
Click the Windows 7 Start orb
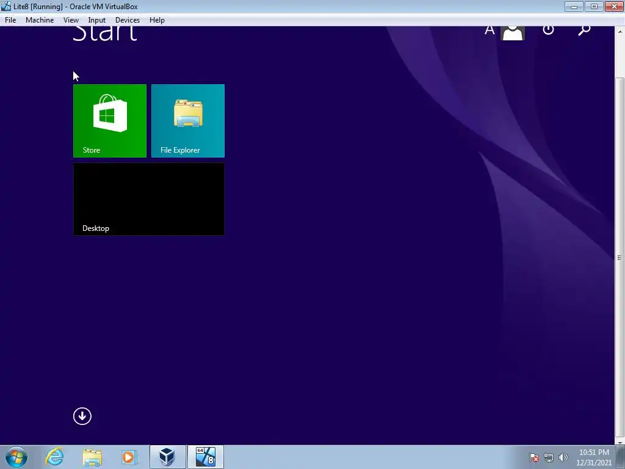16,457
